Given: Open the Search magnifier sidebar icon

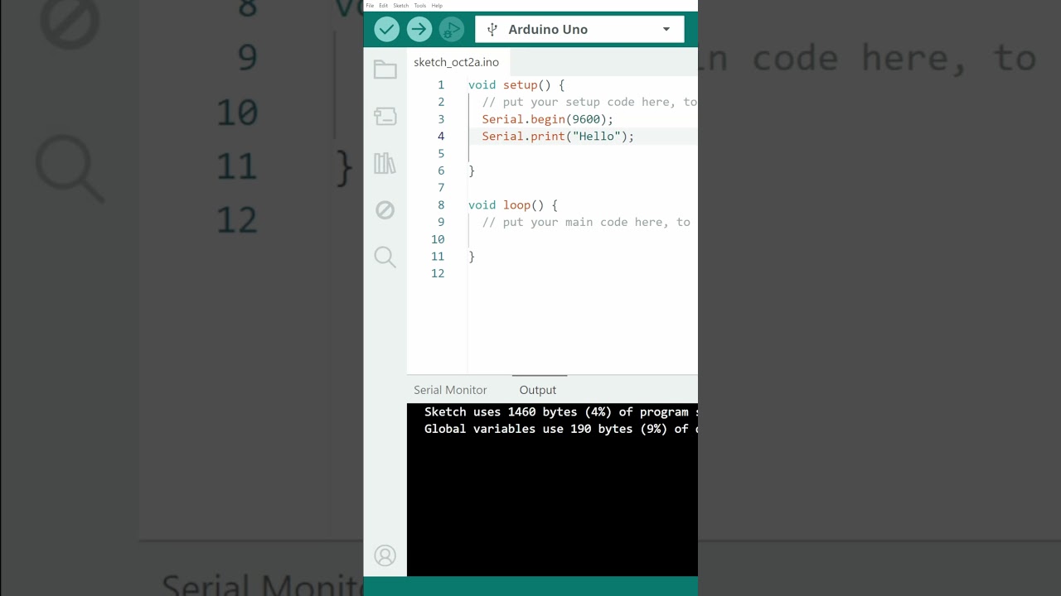Looking at the screenshot, I should pyautogui.click(x=385, y=257).
